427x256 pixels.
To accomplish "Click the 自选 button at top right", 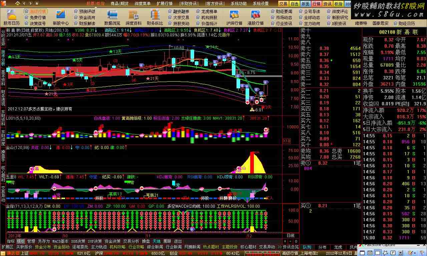I will point(294,4).
